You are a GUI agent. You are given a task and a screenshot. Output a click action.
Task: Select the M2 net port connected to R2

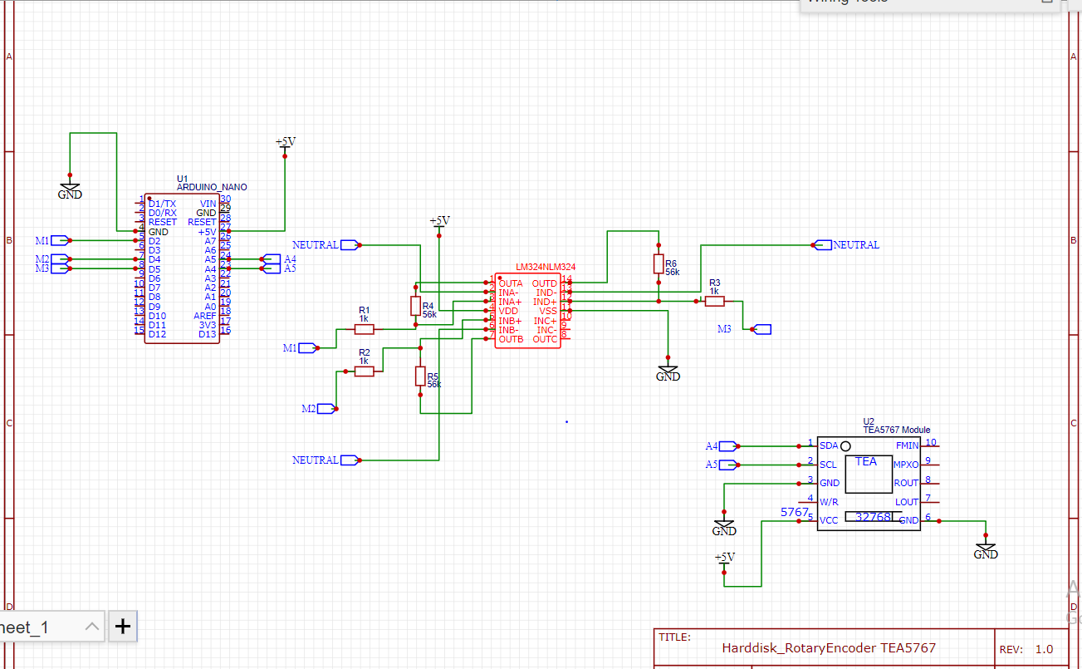pyautogui.click(x=319, y=408)
